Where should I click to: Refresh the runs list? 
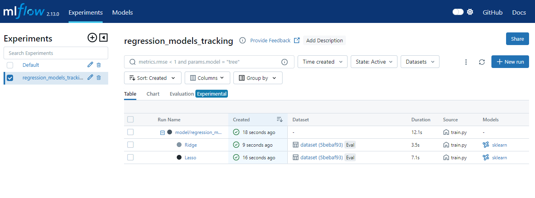pos(482,62)
